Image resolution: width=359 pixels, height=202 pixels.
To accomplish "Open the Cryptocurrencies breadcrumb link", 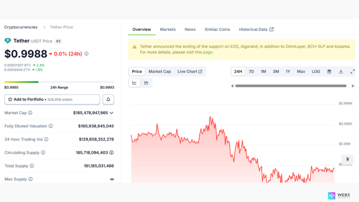I will (21, 27).
